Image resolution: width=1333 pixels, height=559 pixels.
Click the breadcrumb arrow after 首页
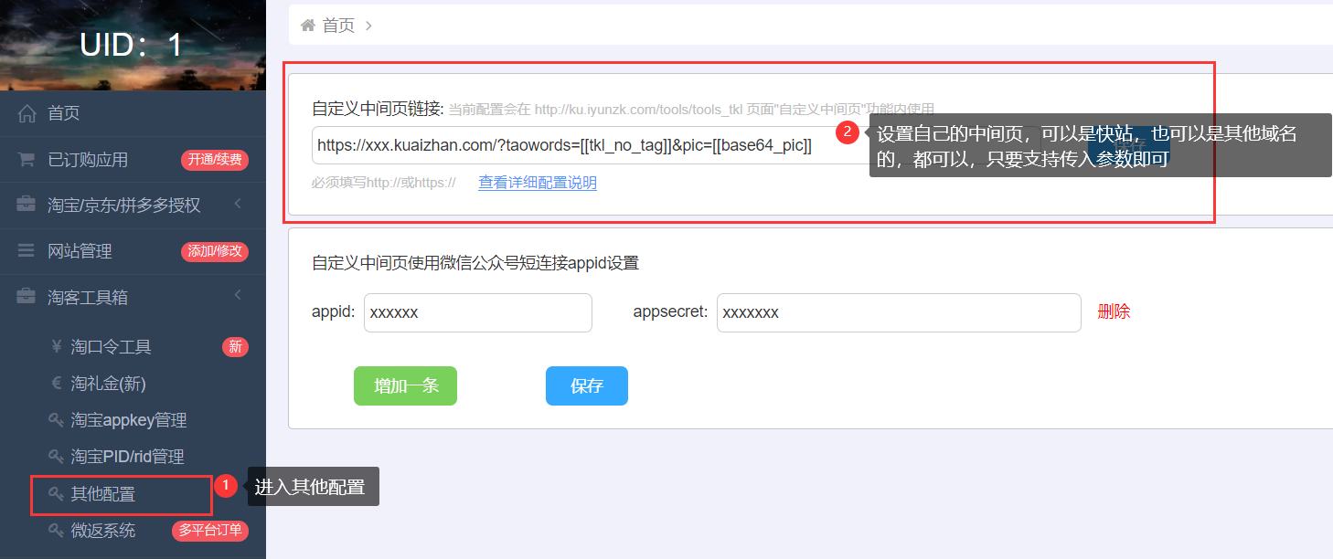[368, 26]
